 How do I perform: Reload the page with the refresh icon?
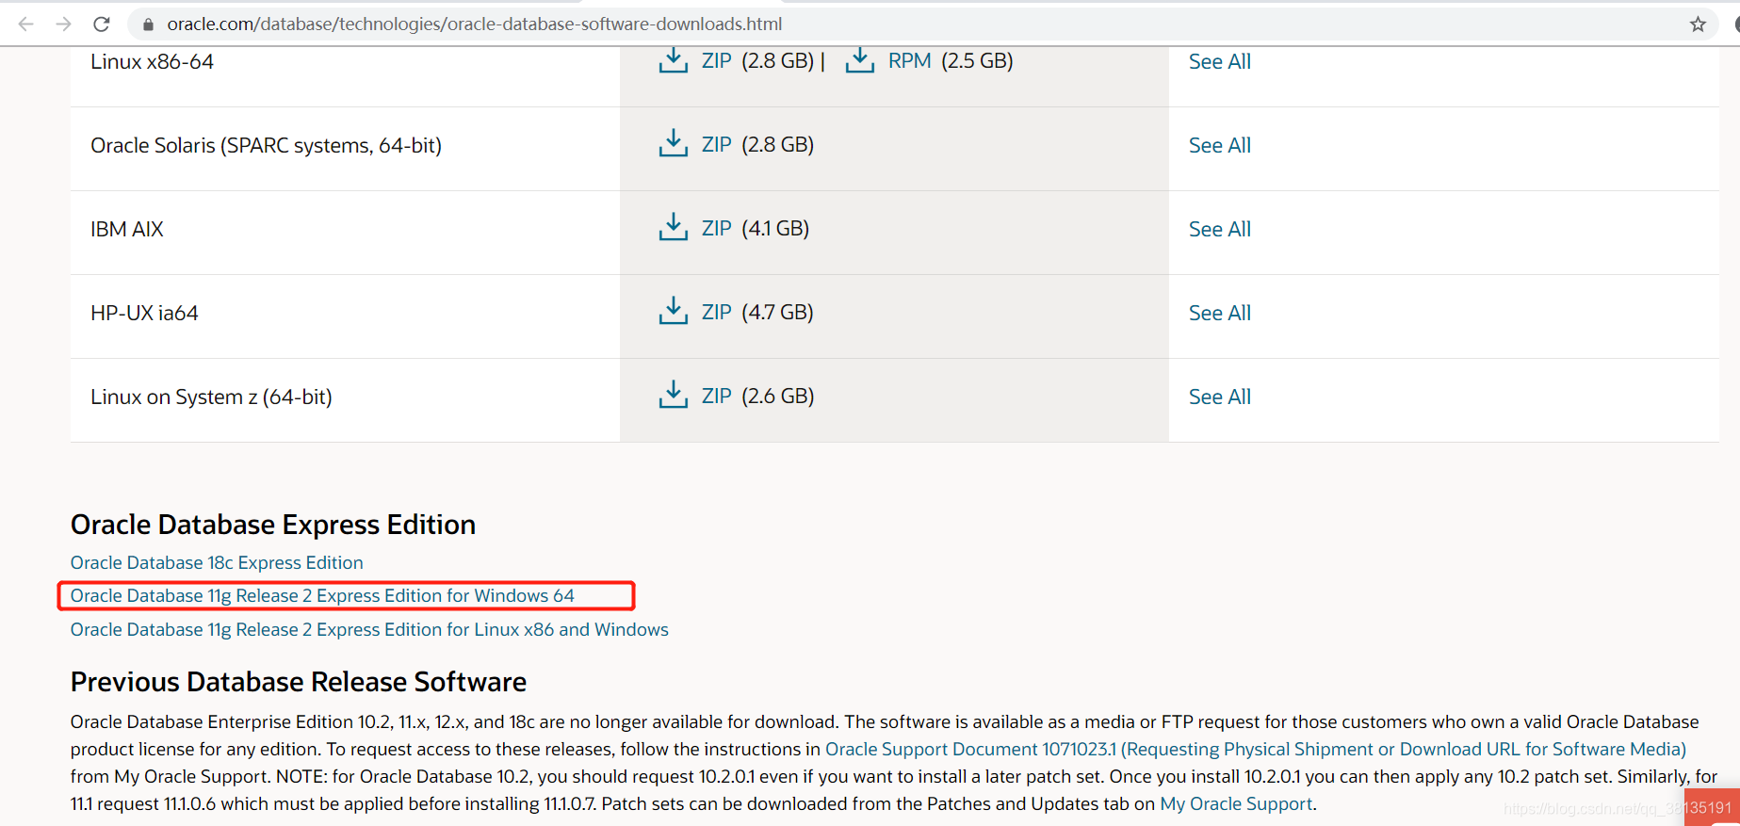[102, 24]
